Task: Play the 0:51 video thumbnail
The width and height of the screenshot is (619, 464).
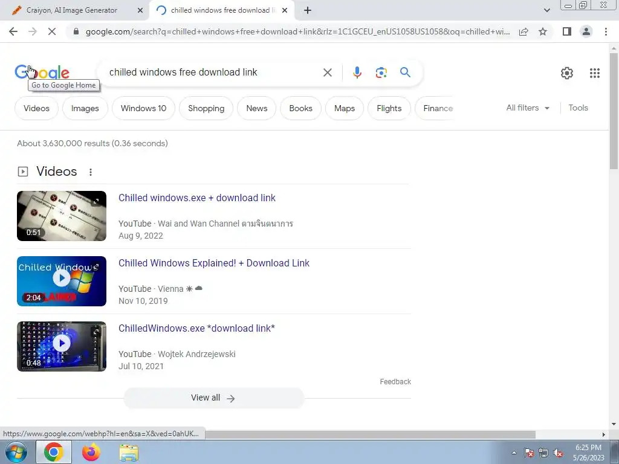Action: [x=62, y=216]
